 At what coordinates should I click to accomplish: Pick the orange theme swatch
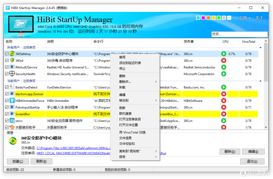click(x=208, y=18)
